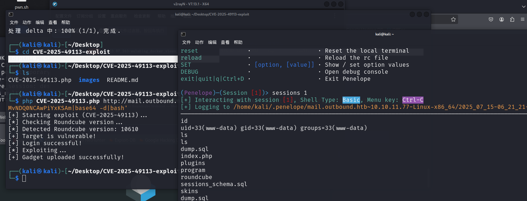Click the v2rayN - V7.13.1 - X64 title text
This screenshot has height=201, width=527.
click(x=191, y=4)
